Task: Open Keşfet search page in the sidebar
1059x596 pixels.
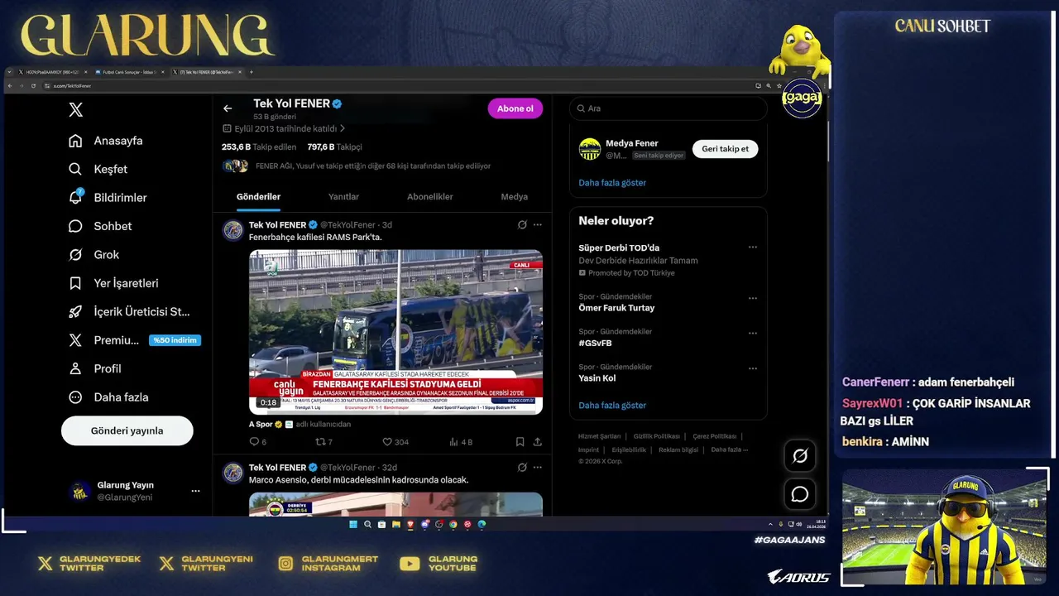Action: click(98, 169)
